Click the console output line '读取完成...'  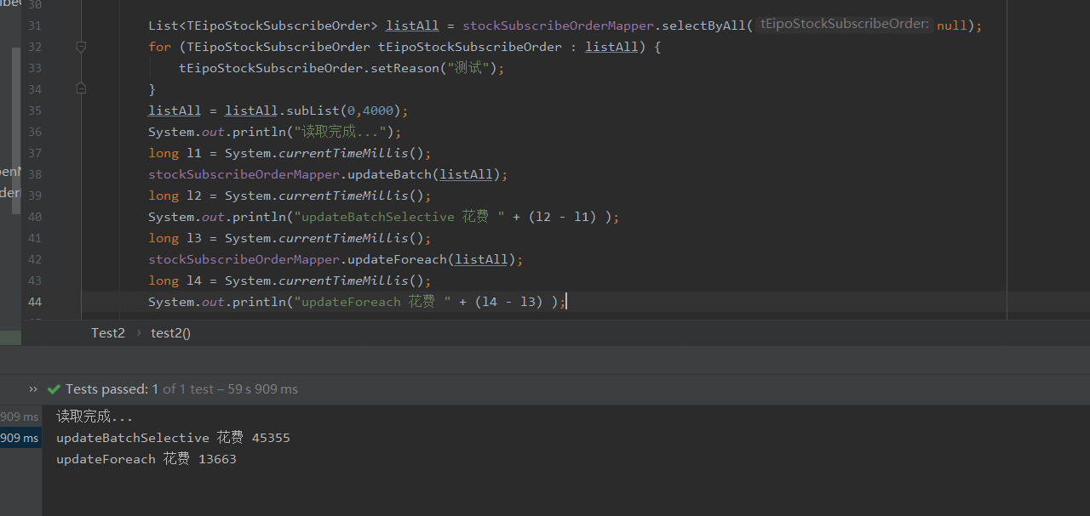[x=95, y=417]
